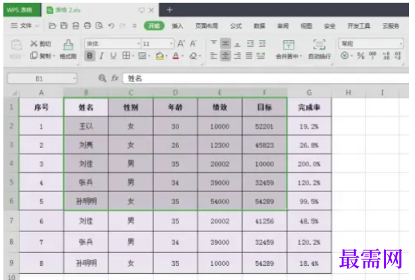Click the Currency format circle icon
415x280 pixels.
pyautogui.click(x=344, y=55)
